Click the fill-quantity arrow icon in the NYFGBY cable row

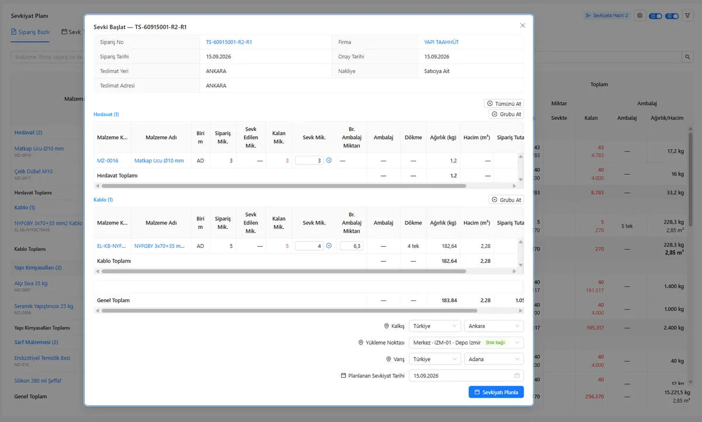(x=329, y=246)
